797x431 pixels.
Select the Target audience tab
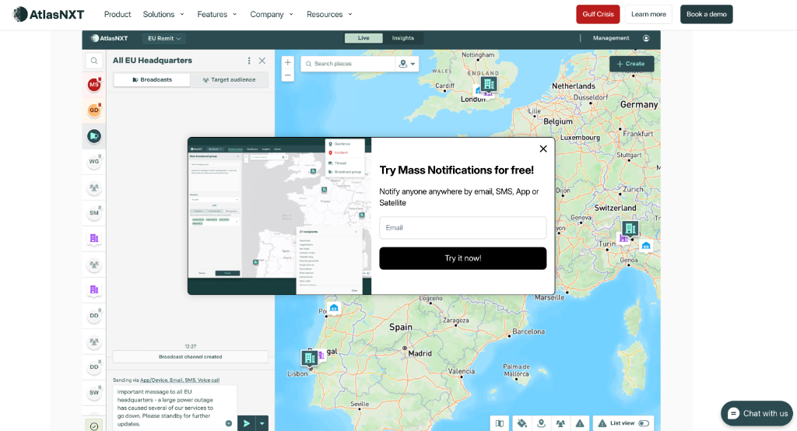[x=230, y=80]
